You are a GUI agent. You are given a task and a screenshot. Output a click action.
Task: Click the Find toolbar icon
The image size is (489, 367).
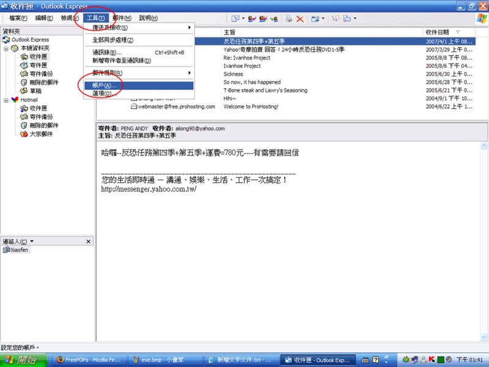347,18
